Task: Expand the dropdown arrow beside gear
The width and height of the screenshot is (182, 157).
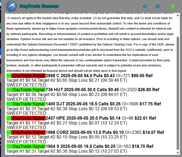Action: (163, 6)
